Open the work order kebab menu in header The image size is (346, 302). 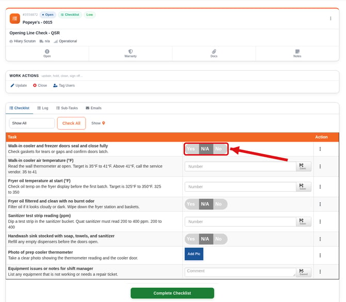tap(331, 18)
